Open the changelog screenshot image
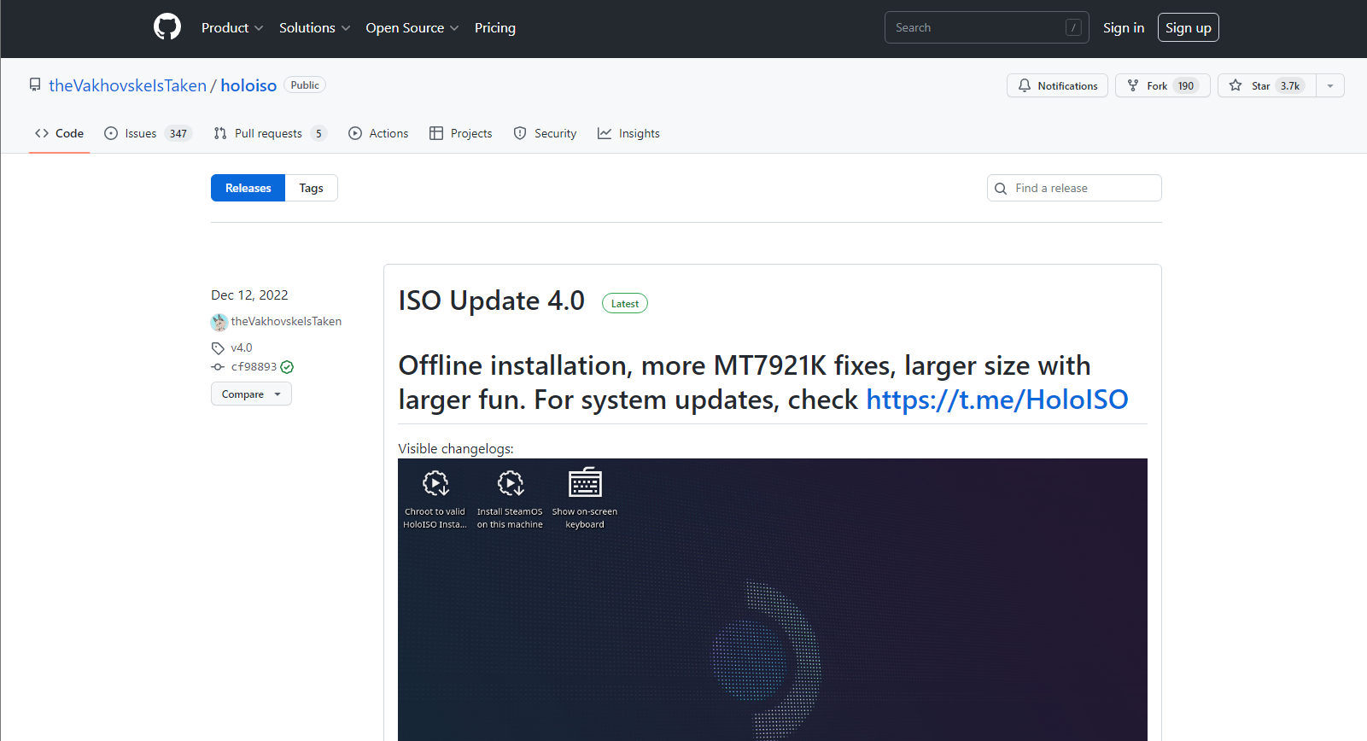Viewport: 1367px width, 741px height. [773, 599]
